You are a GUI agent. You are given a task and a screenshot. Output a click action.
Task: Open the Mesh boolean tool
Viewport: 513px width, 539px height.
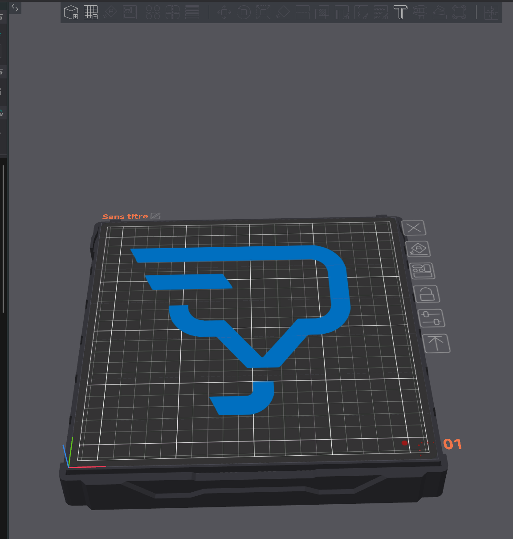[322, 12]
